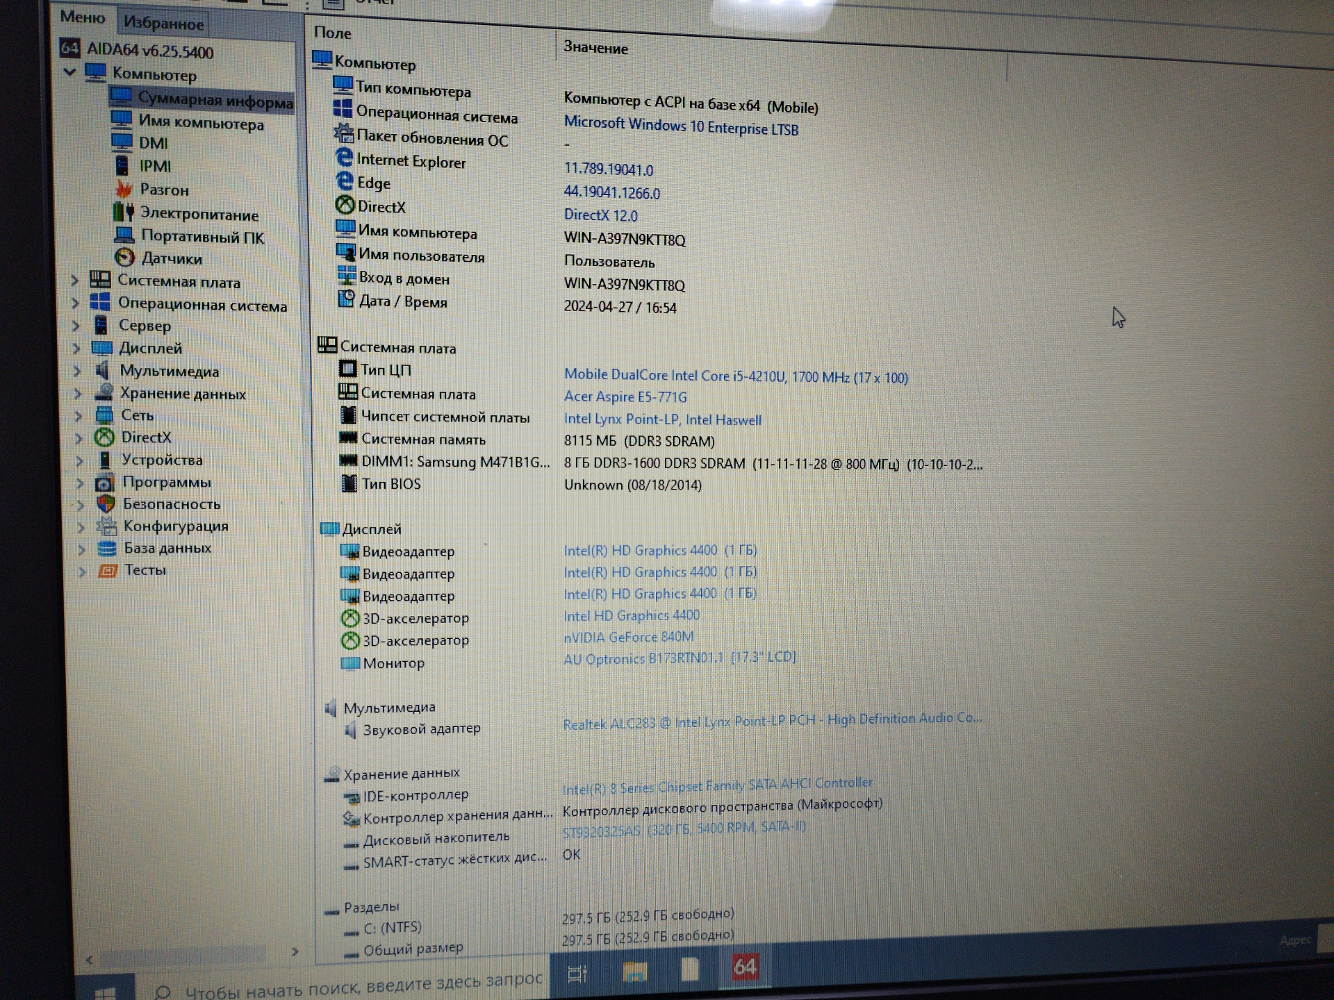The height and width of the screenshot is (1000, 1334).
Task: Expand the Сеть tree node
Action: (79, 415)
